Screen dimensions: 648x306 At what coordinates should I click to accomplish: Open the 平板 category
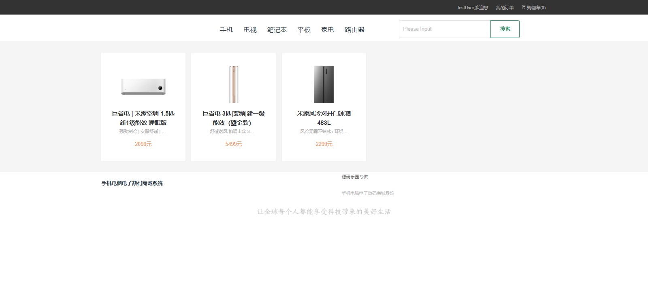304,30
